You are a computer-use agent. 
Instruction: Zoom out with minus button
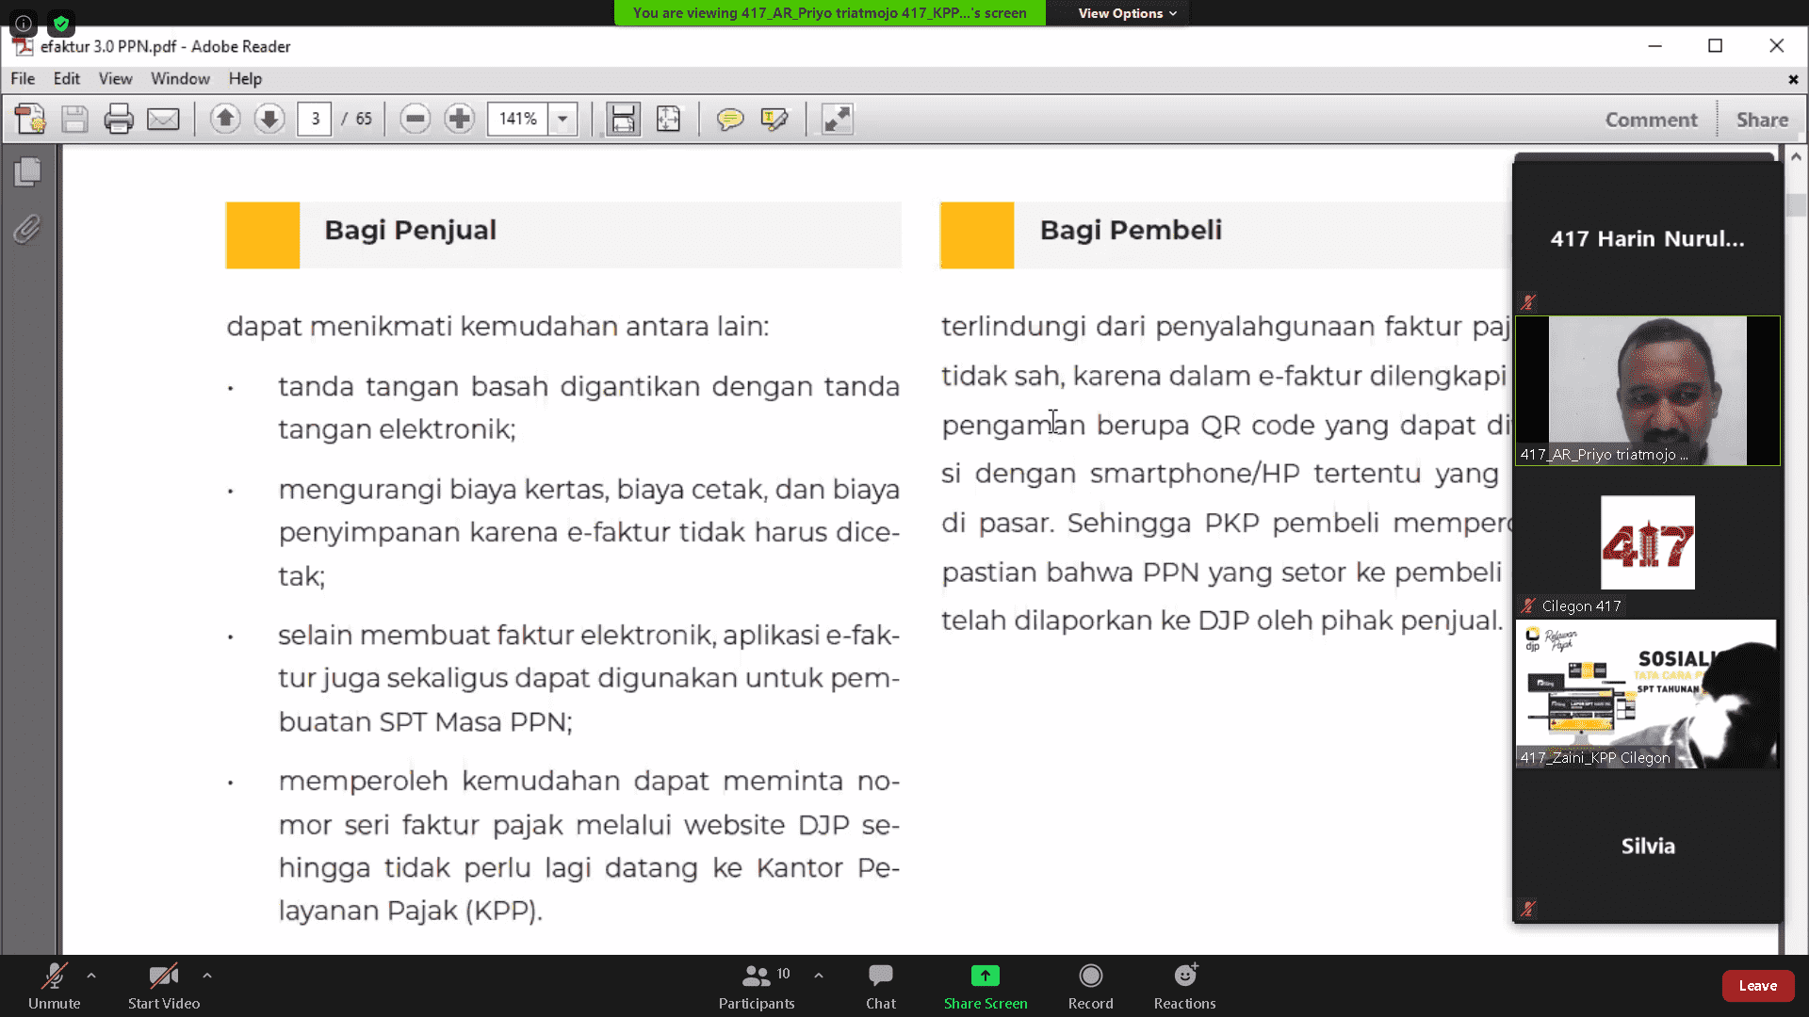point(415,120)
